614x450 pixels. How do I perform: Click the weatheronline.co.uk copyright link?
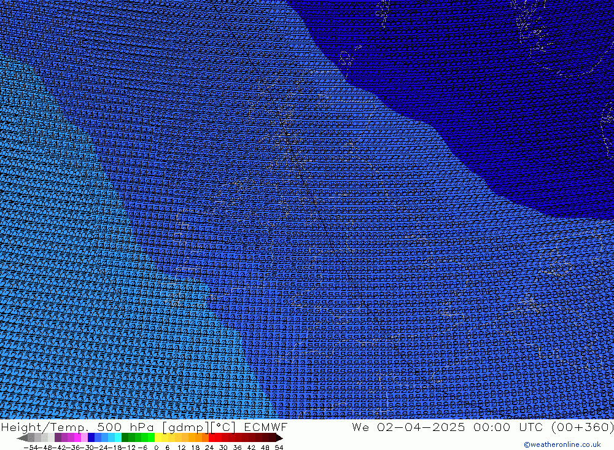pos(562,444)
